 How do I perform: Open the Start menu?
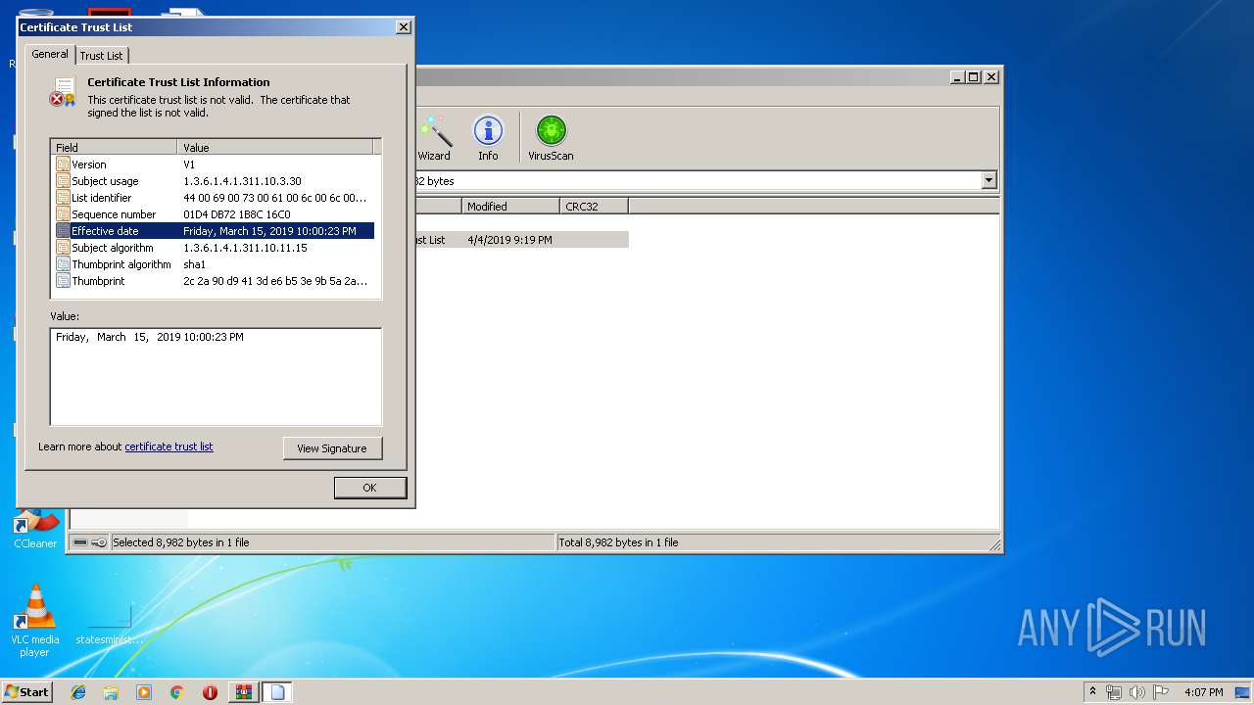(x=27, y=692)
